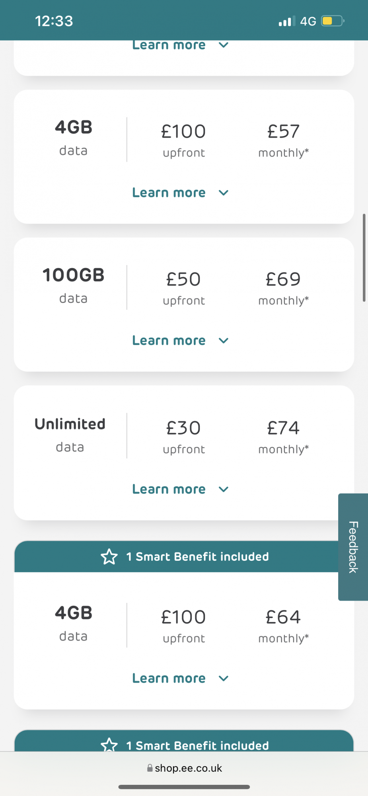Viewport: 368px width, 796px height.
Task: Tap the padlock icon beside shop.ee.co.uk
Action: pos(150,768)
